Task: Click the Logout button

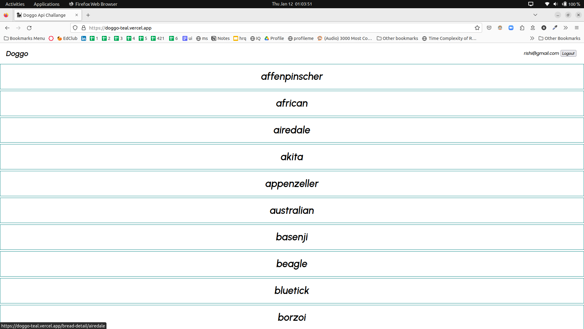Action: tap(568, 53)
